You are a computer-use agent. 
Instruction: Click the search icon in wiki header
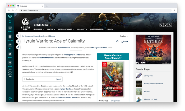161,25
